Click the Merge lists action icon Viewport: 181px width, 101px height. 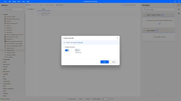(x=5, y=30)
